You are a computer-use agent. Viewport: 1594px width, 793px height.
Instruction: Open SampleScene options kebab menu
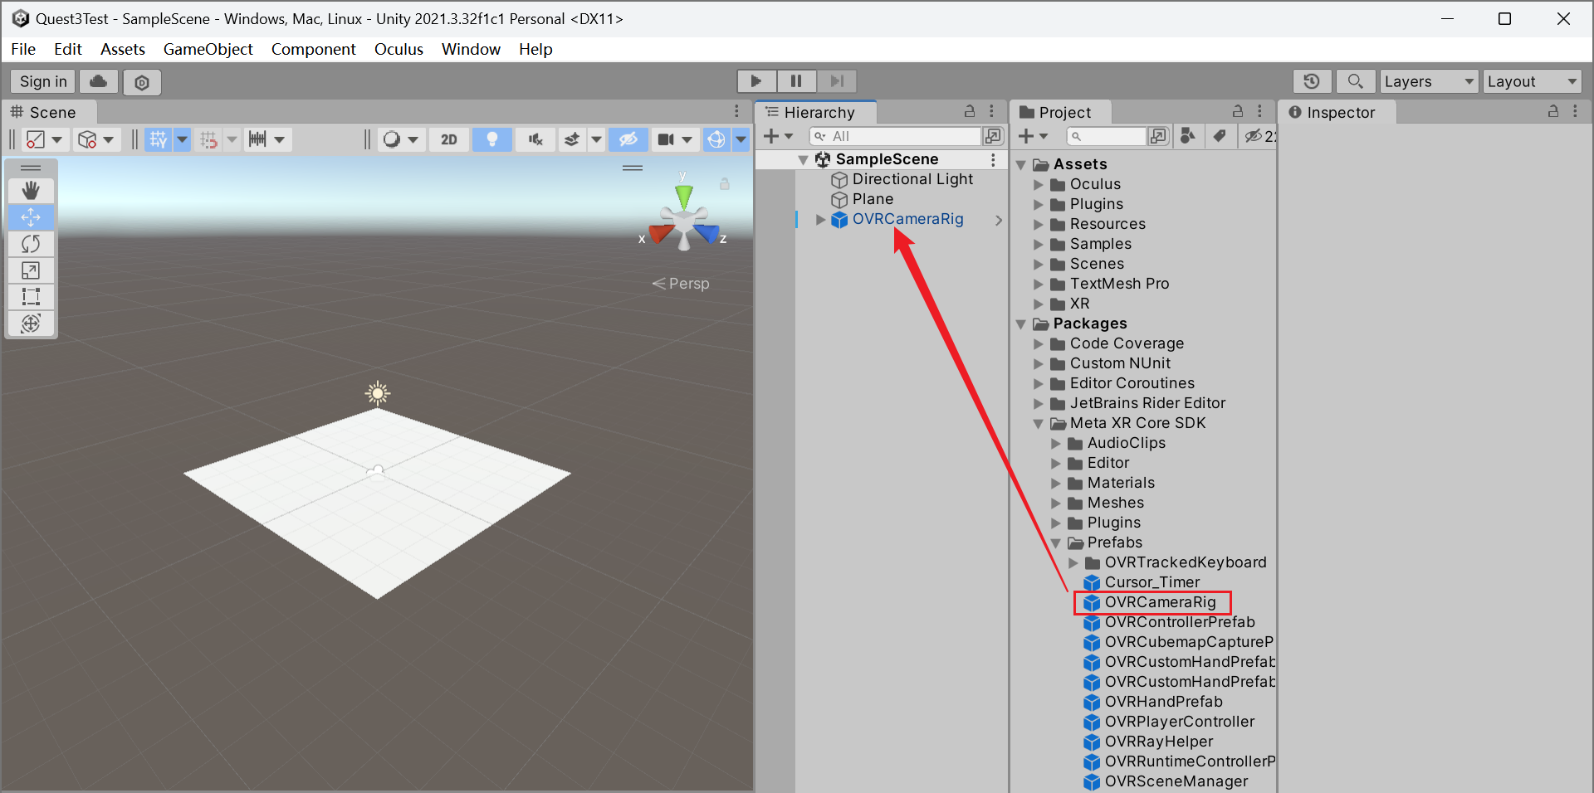[x=993, y=159]
